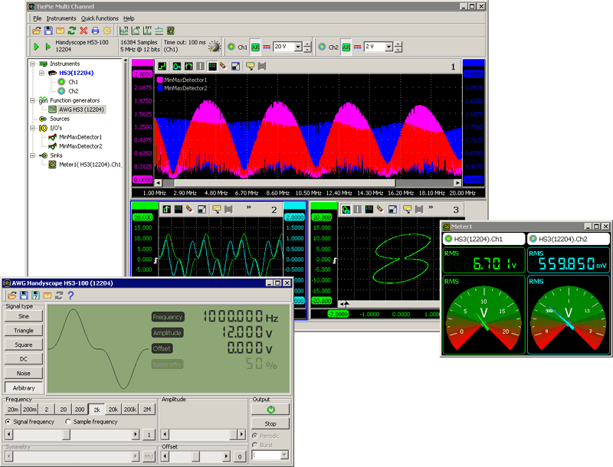613x467 pixels.
Task: Select the Arbitrary signal type
Action: [24, 387]
